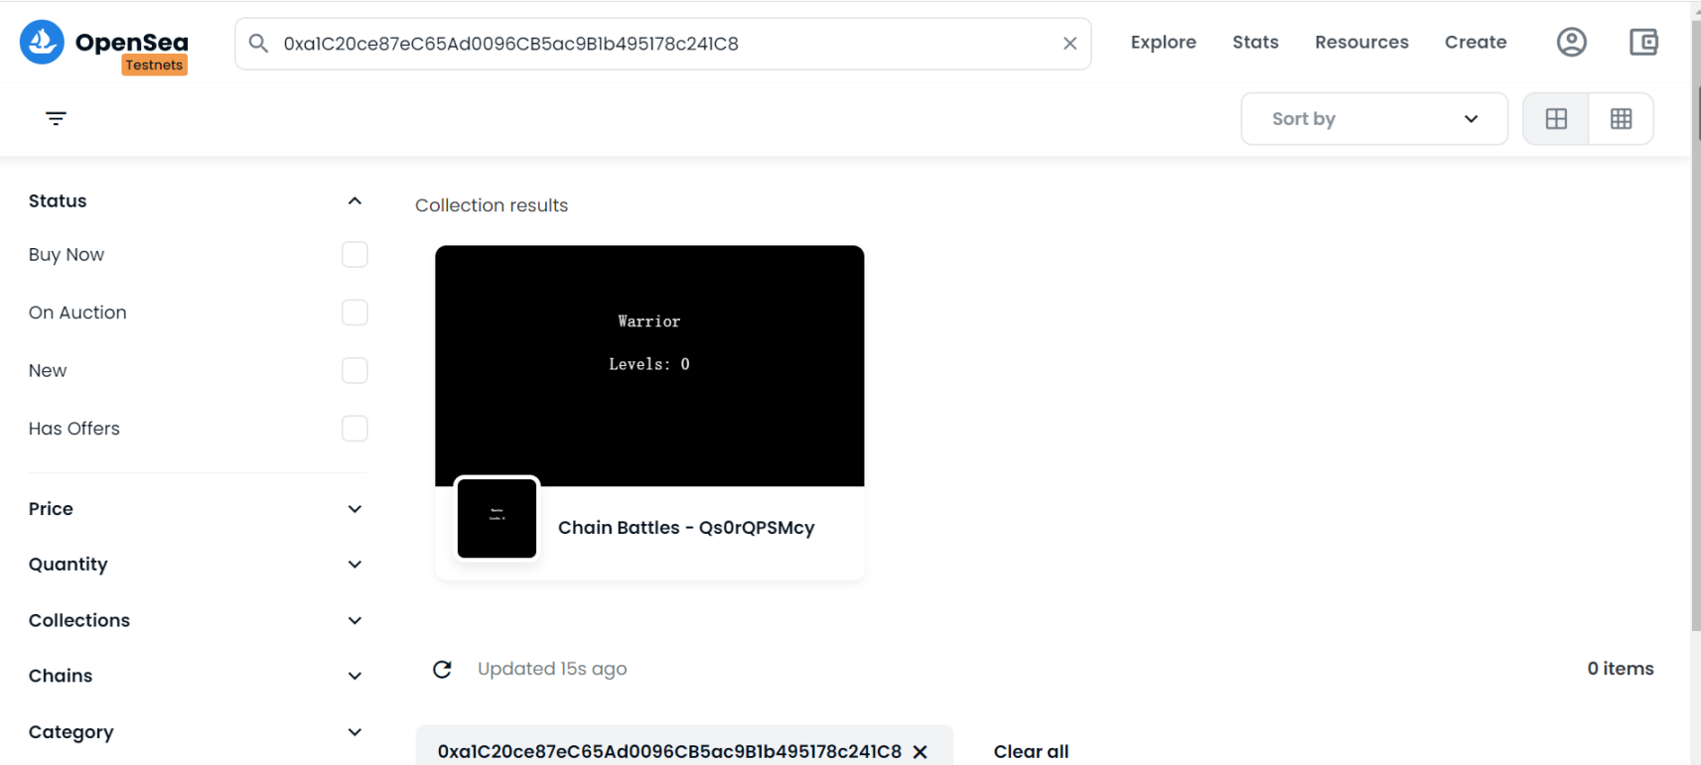The image size is (1701, 765).
Task: Toggle the filter sidebar icon
Action: tap(56, 119)
